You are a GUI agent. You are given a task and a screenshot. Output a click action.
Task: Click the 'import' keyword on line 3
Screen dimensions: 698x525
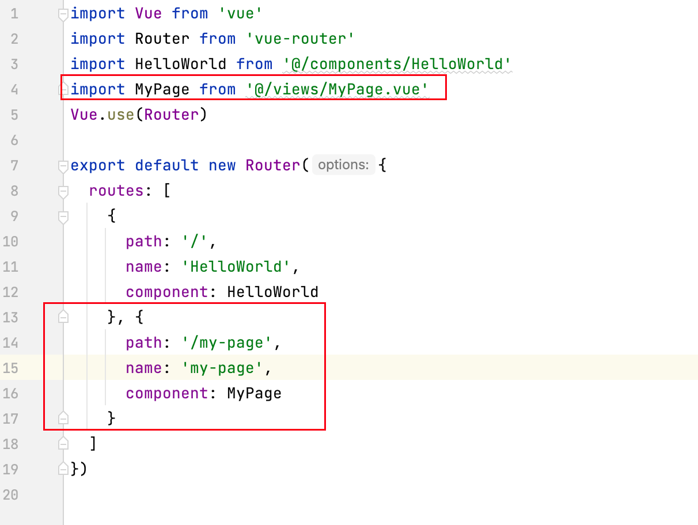point(98,64)
